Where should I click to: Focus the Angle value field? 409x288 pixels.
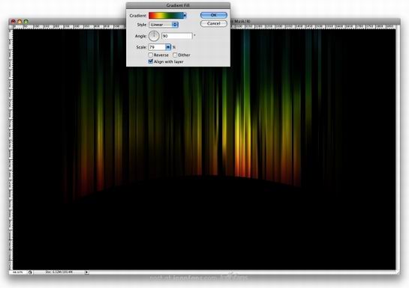pos(177,36)
